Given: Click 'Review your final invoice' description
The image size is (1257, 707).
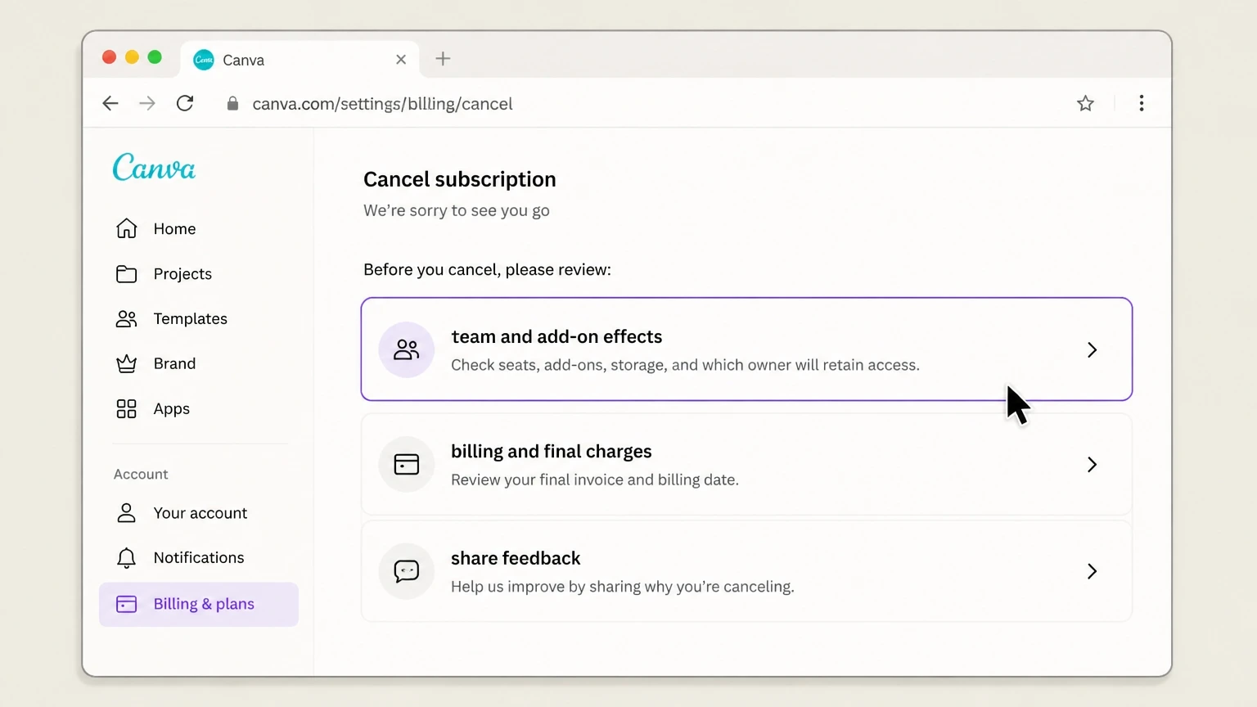Looking at the screenshot, I should coord(595,480).
